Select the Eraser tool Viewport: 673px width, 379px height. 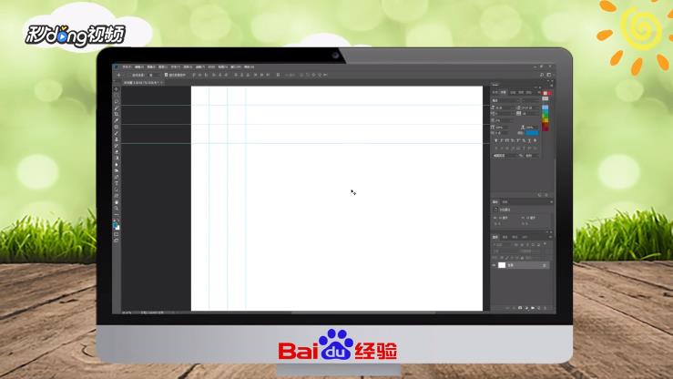point(117,152)
